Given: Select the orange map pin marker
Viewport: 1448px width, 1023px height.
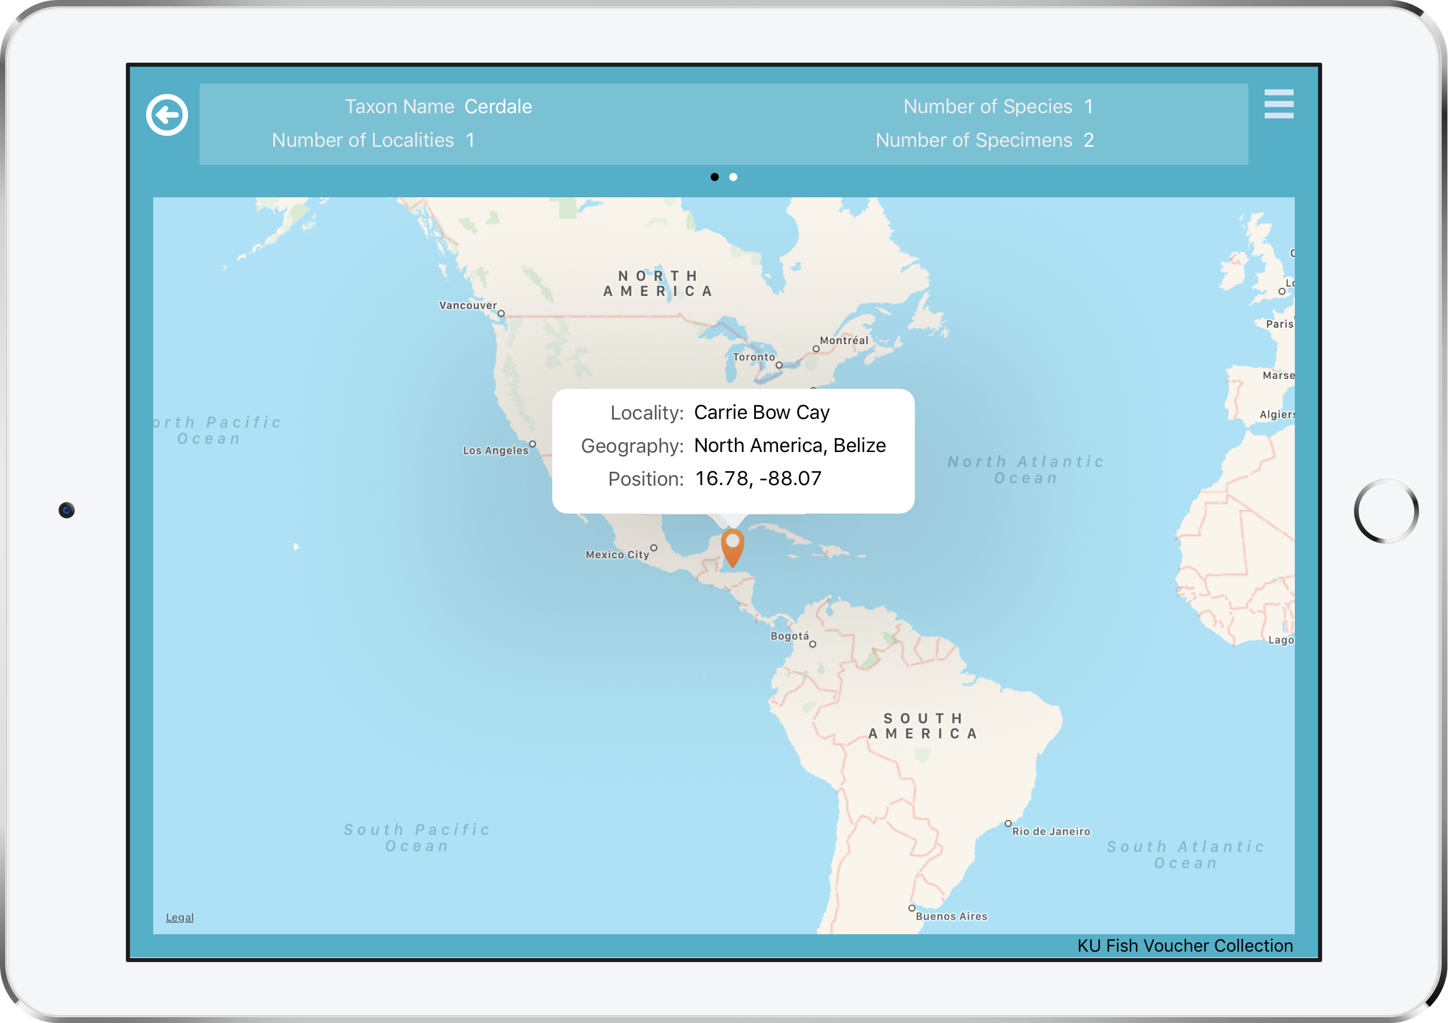Looking at the screenshot, I should pos(732,547).
